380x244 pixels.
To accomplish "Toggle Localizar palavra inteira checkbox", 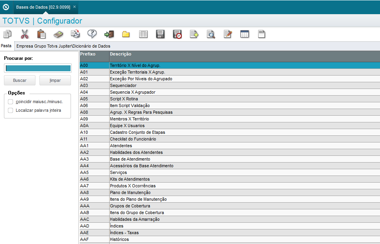I will (10, 110).
